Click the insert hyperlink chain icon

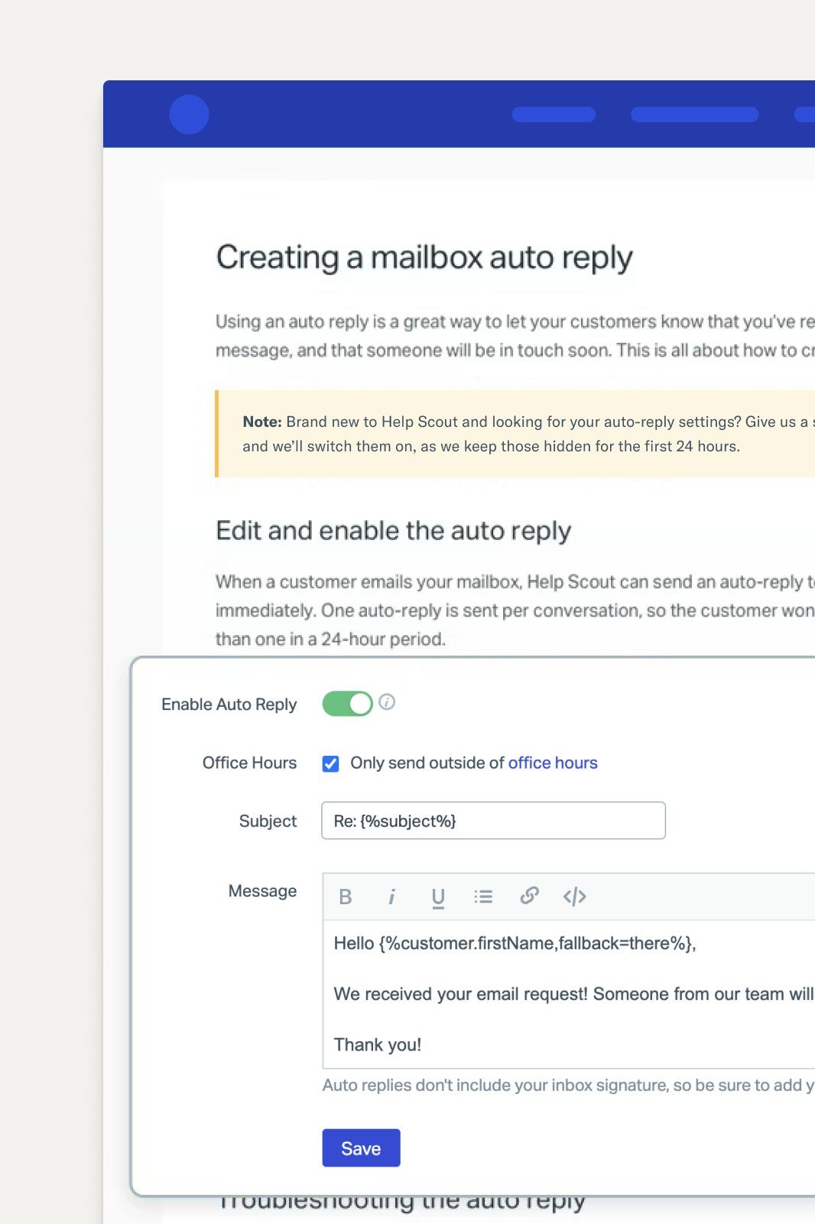click(529, 896)
